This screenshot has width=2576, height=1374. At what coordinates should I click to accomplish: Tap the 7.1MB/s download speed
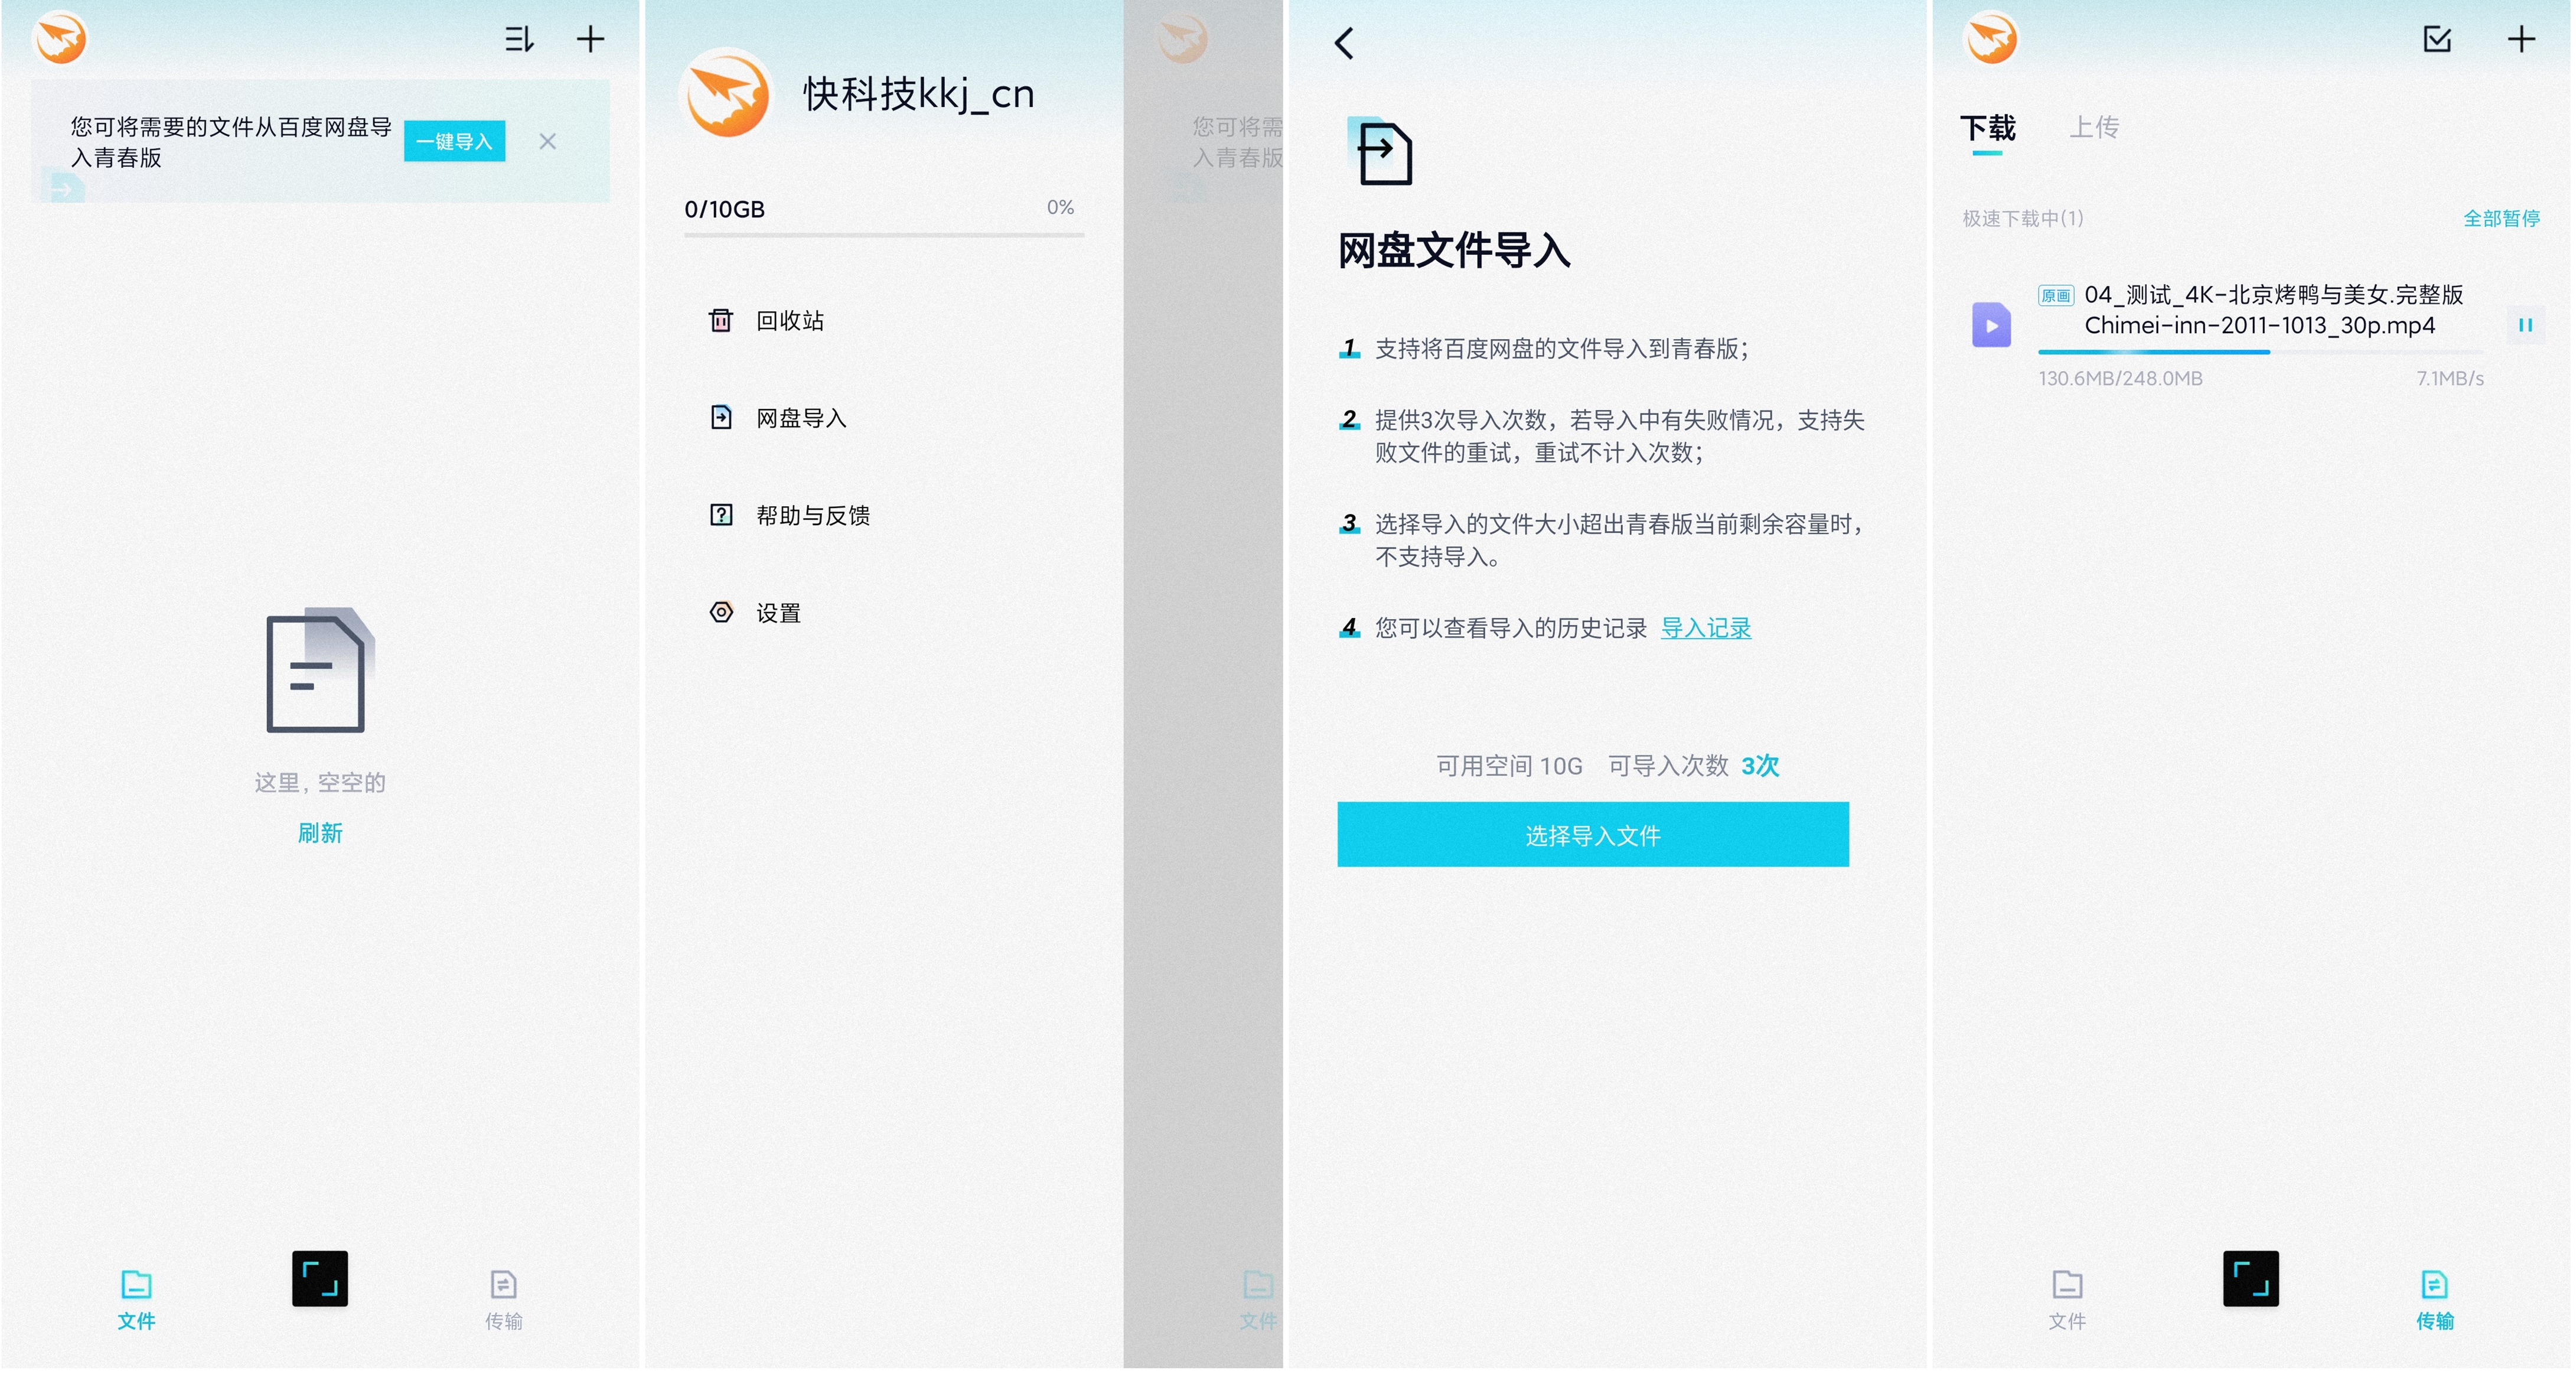2449,378
